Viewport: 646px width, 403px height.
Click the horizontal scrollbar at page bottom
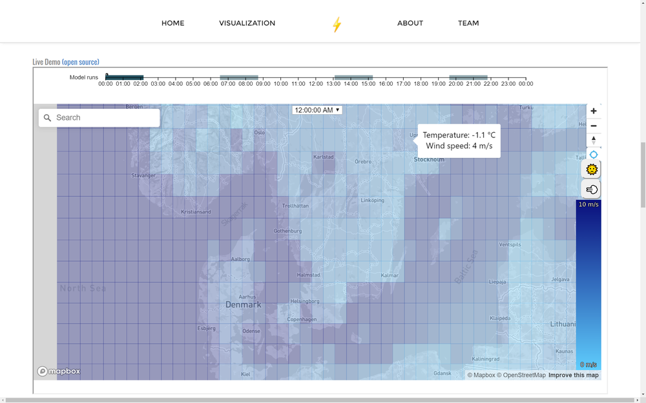click(320, 400)
